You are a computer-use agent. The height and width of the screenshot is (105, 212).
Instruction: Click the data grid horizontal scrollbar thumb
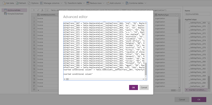(x=173, y=90)
